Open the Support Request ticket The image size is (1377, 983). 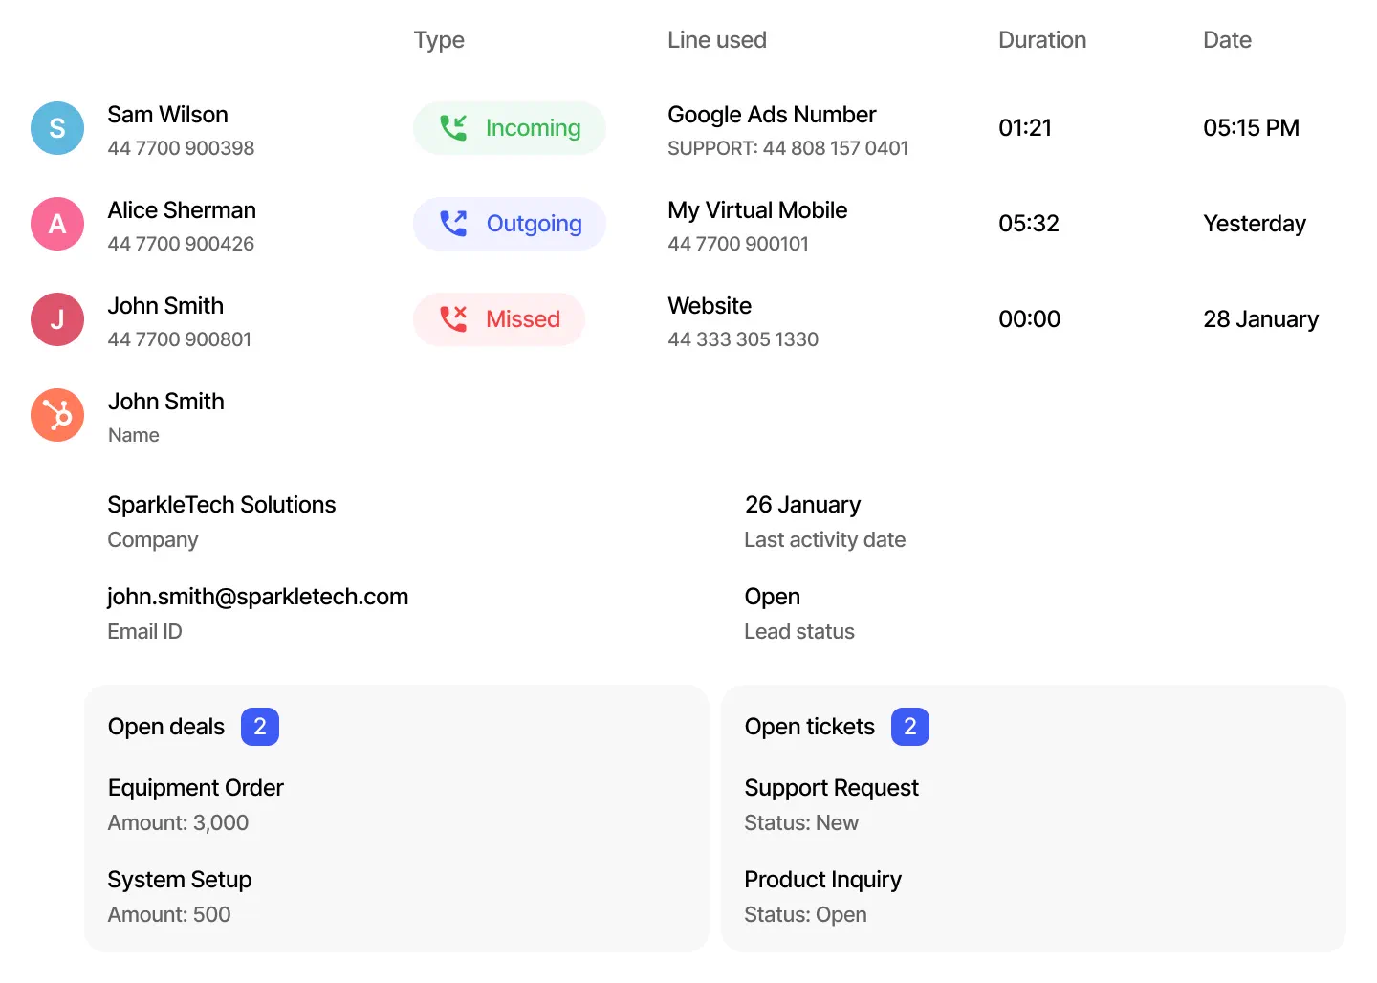coord(831,788)
